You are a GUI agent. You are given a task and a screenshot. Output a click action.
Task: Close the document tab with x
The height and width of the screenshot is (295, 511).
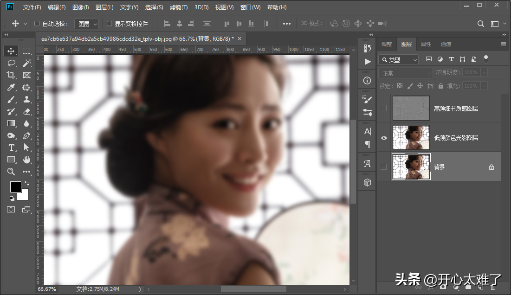pos(239,39)
